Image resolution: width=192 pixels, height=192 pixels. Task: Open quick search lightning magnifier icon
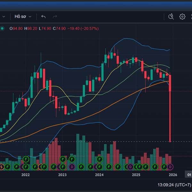(x=171, y=17)
